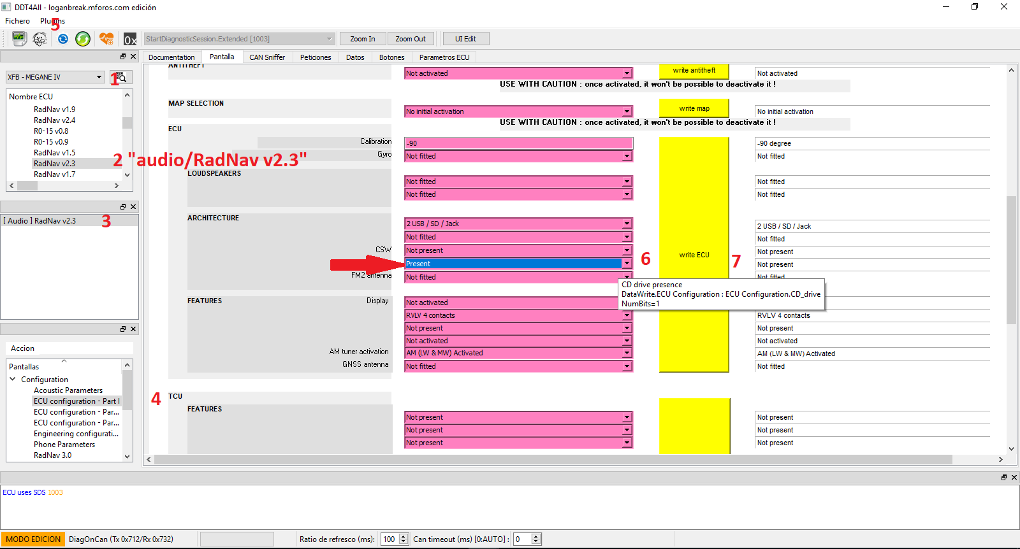The height and width of the screenshot is (549, 1020).
Task: Close the bottom log panel
Action: point(1014,477)
